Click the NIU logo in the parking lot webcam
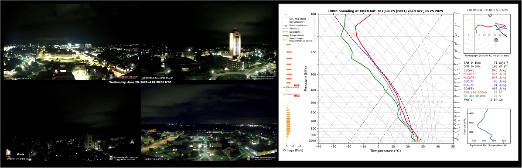The width and height of the screenshot is (522, 168). 123,77
